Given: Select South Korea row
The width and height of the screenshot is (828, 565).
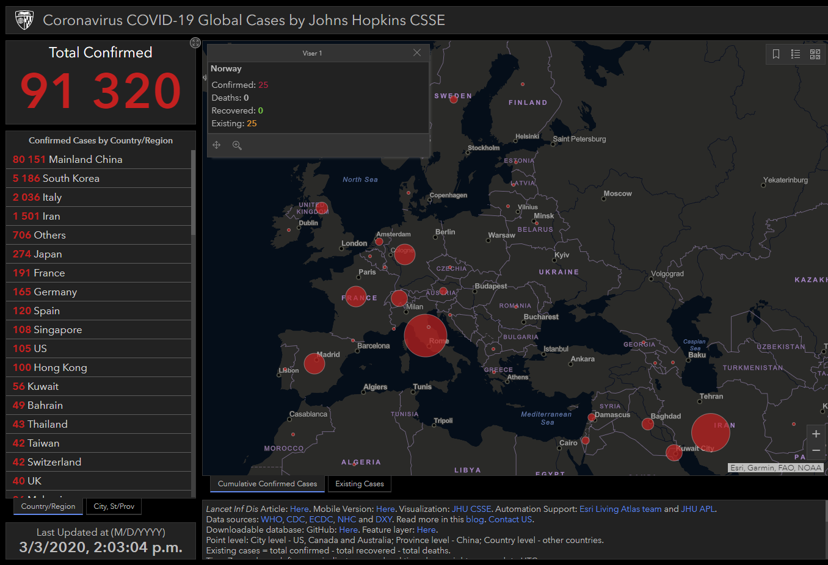Looking at the screenshot, I should coord(98,178).
